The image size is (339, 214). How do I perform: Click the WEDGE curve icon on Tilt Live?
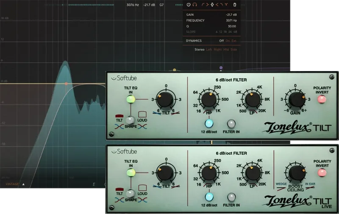point(281,189)
